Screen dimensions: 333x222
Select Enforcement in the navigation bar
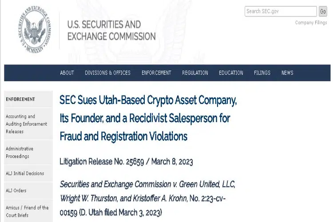(x=156, y=73)
